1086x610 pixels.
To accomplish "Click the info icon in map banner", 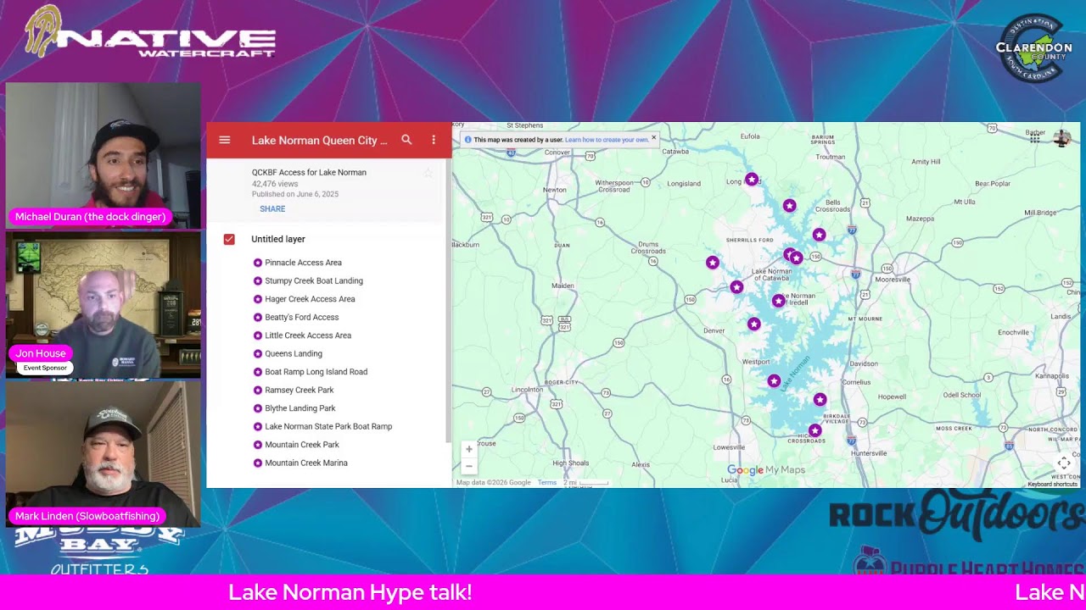I will 467,140.
